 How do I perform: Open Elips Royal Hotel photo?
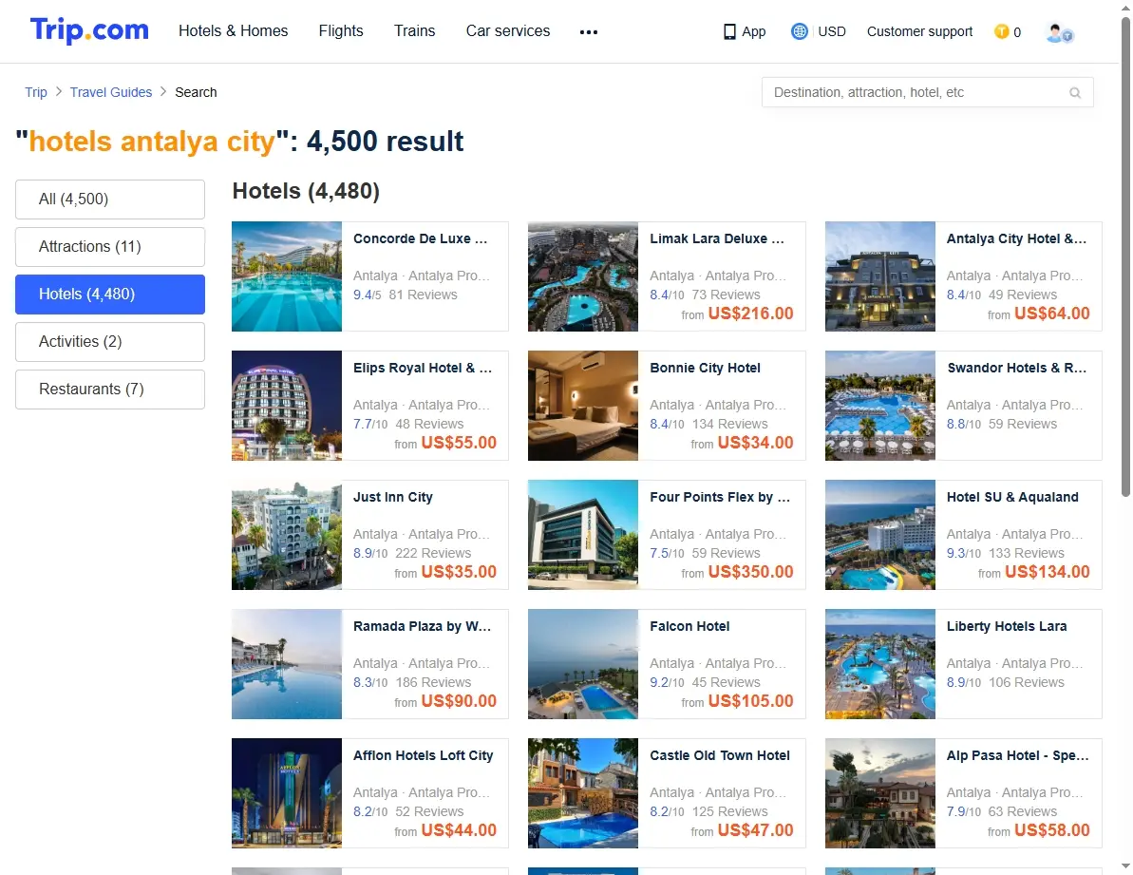[287, 406]
